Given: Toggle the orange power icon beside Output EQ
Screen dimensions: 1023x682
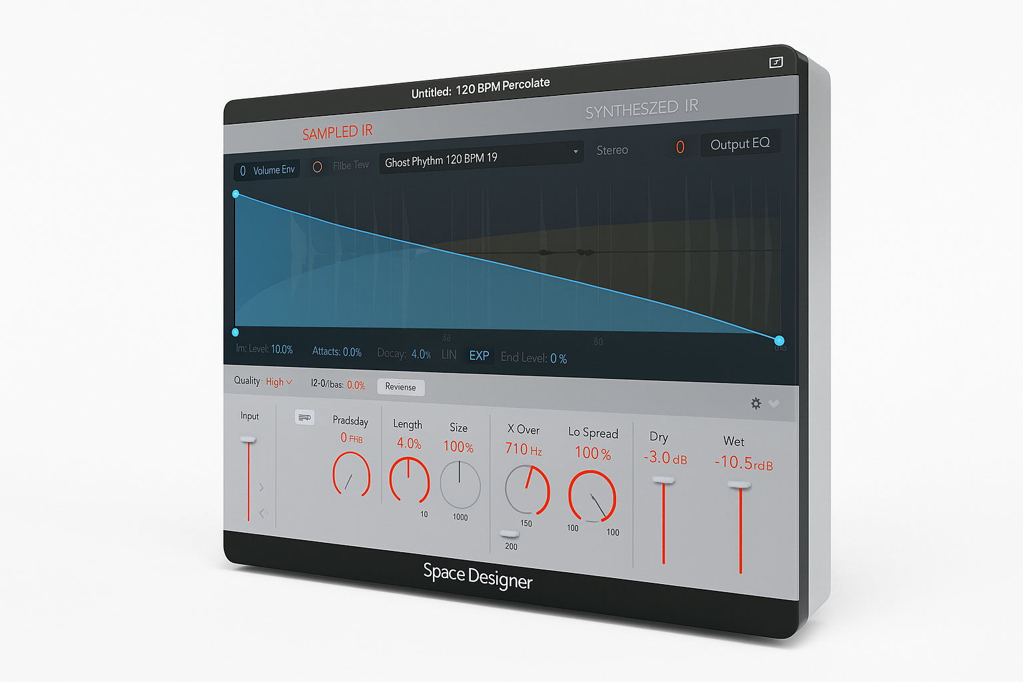Looking at the screenshot, I should click(680, 147).
